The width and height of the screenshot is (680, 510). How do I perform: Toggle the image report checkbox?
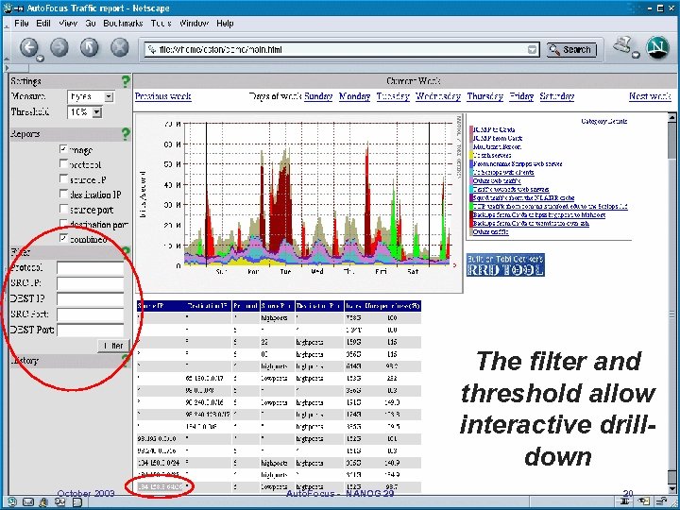pos(64,149)
